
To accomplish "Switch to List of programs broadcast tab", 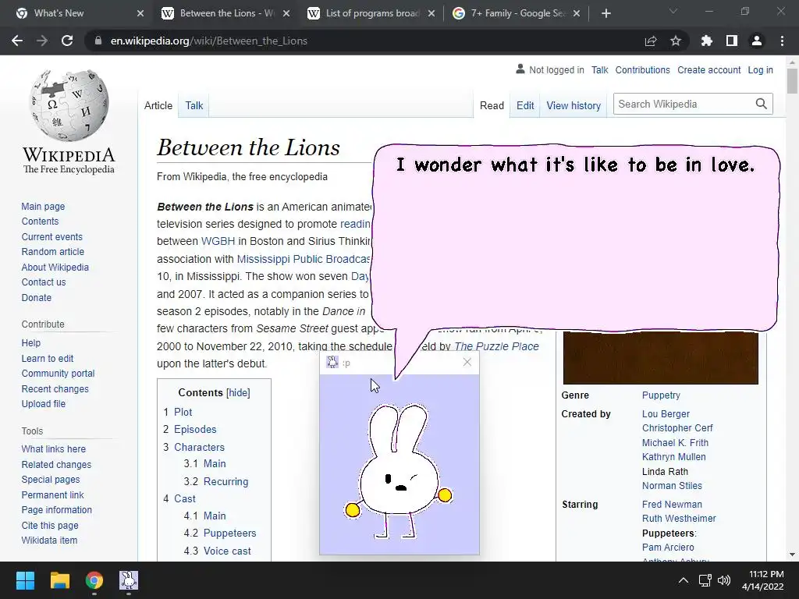I will click(372, 13).
